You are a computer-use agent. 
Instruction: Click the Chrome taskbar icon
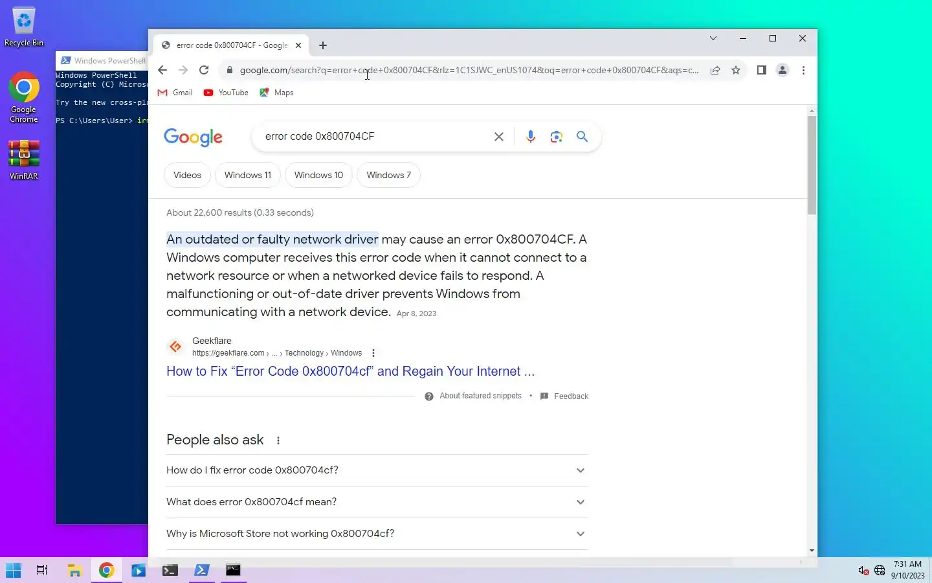(x=106, y=570)
